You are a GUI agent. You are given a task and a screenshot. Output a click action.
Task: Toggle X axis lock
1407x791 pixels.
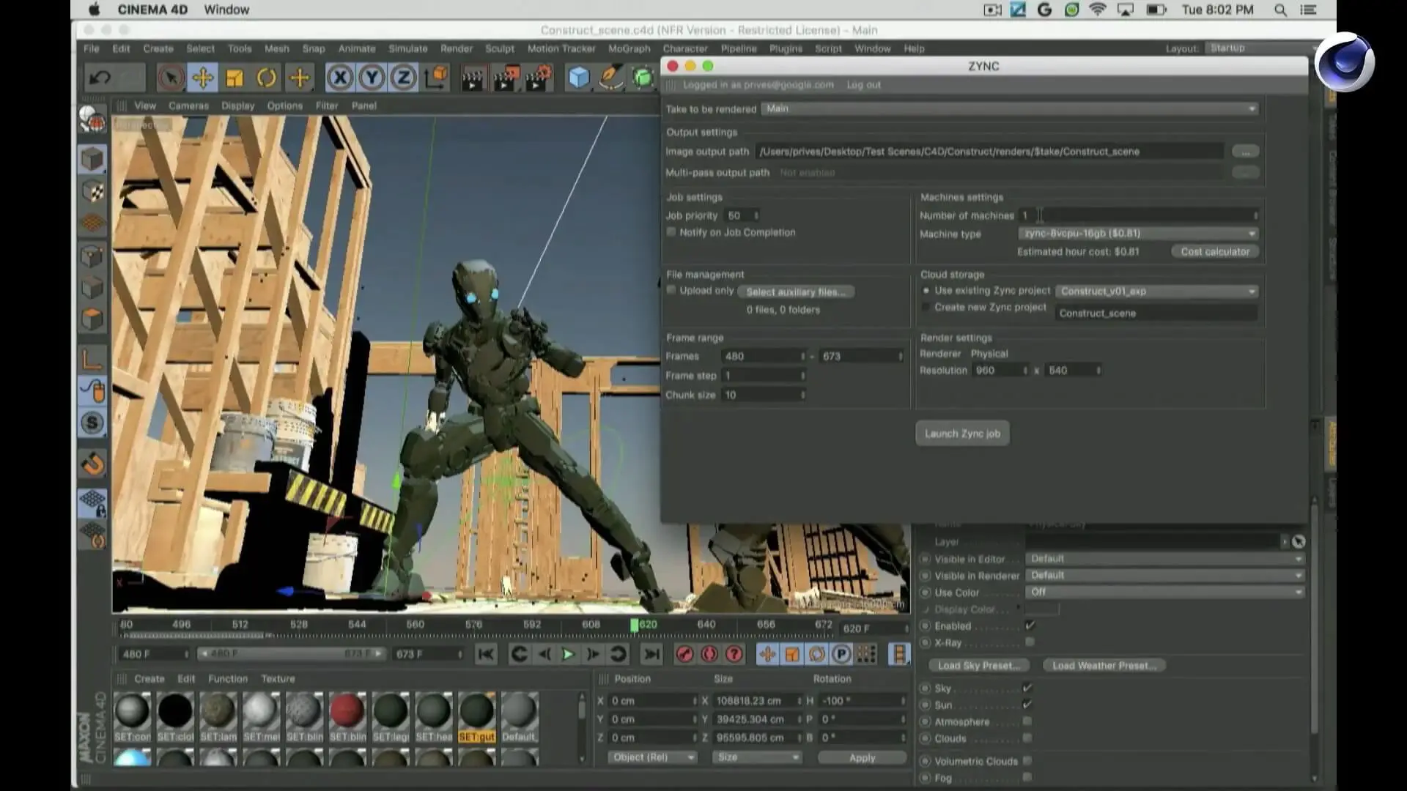tap(339, 77)
